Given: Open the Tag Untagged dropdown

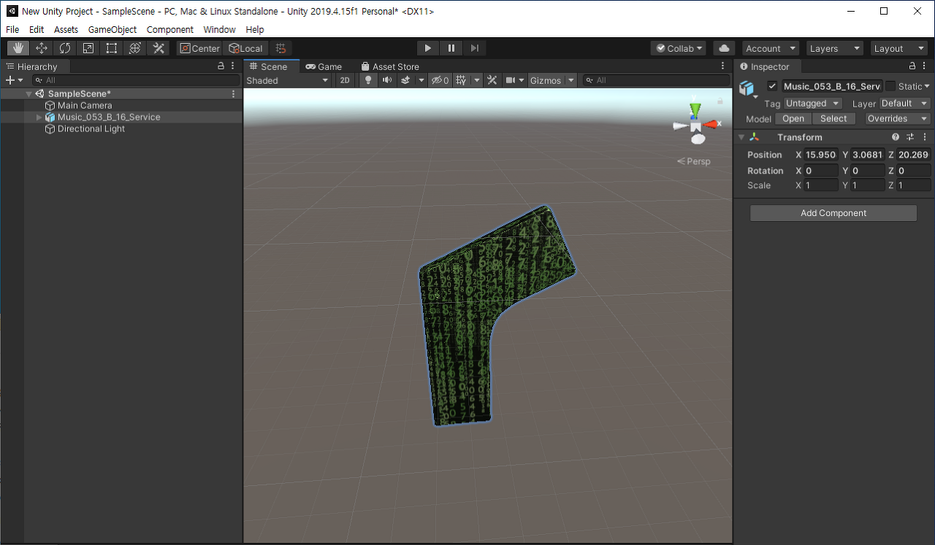Looking at the screenshot, I should pyautogui.click(x=813, y=104).
